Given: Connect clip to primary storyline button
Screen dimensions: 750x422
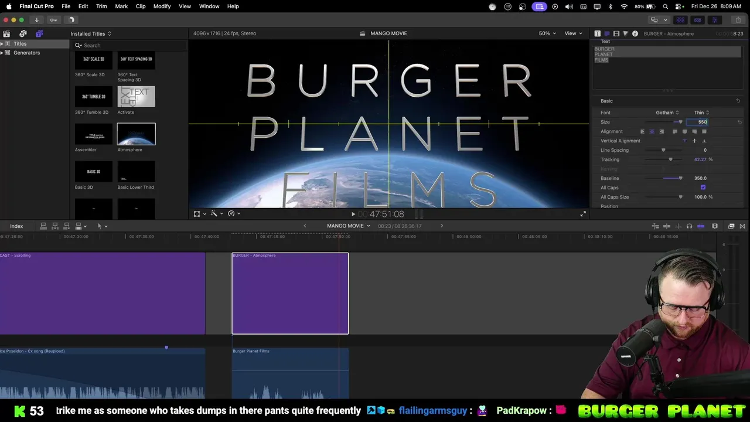Looking at the screenshot, I should pyautogui.click(x=43, y=226).
